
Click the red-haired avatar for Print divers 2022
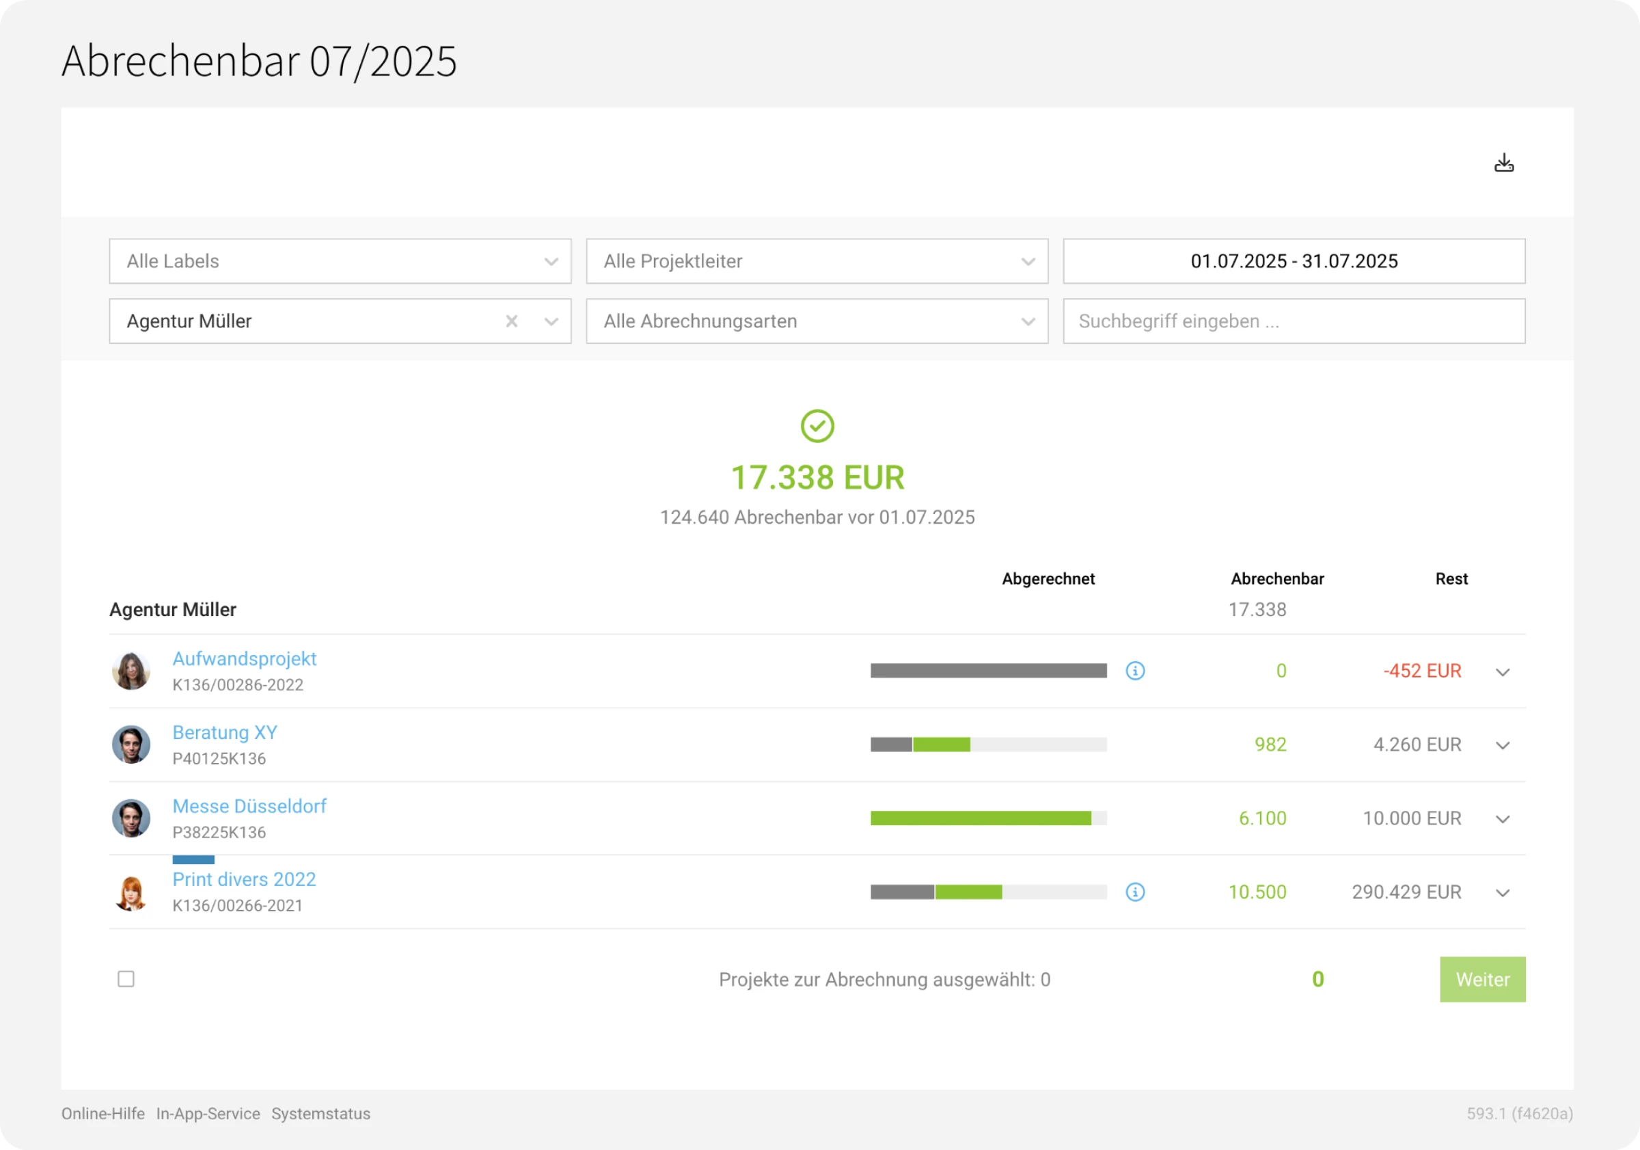pyautogui.click(x=131, y=892)
